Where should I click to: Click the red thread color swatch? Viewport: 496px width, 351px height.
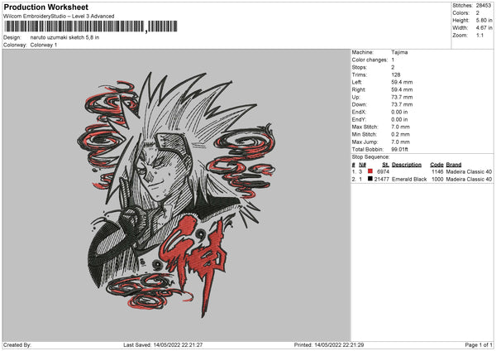click(x=370, y=171)
